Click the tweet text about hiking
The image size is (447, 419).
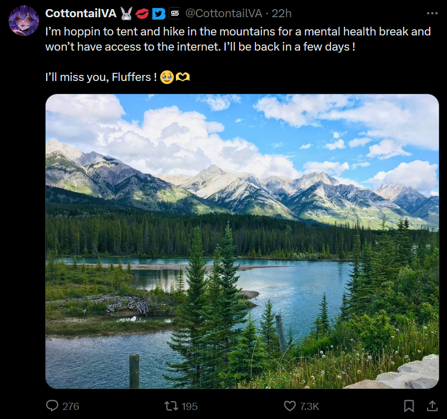tap(238, 39)
